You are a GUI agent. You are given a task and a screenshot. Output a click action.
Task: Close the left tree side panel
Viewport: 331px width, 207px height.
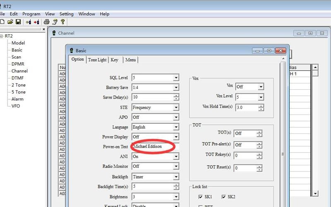[44, 29]
